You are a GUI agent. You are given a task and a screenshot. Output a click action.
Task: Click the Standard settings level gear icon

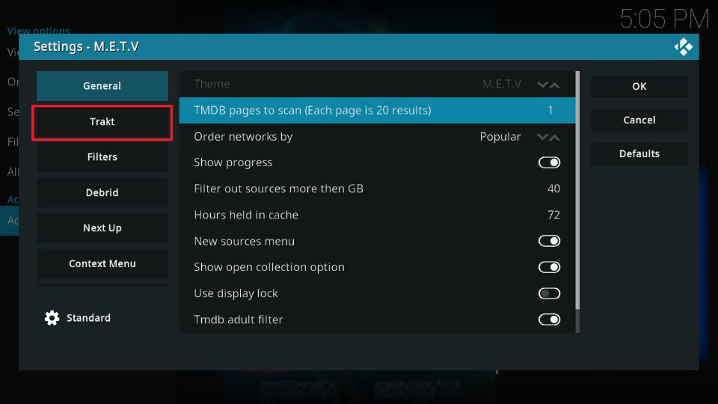point(52,318)
